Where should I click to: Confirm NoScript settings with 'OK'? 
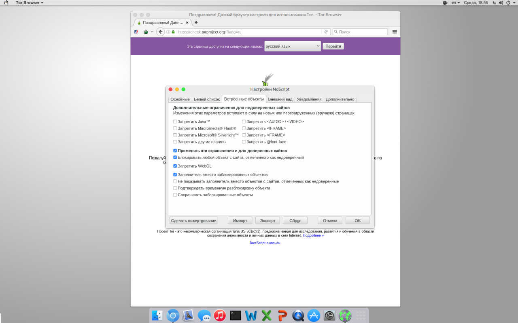coord(358,220)
